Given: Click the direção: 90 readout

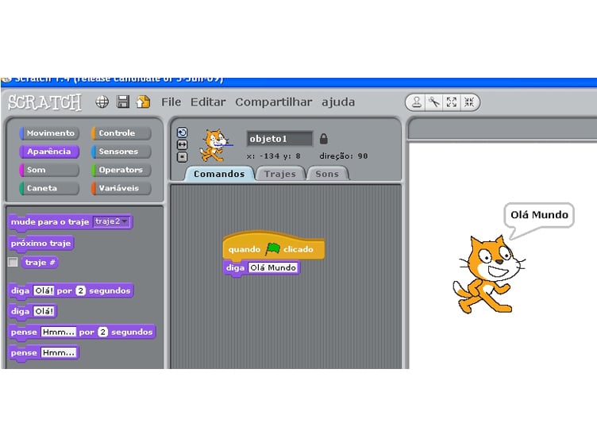Looking at the screenshot, I should (344, 156).
